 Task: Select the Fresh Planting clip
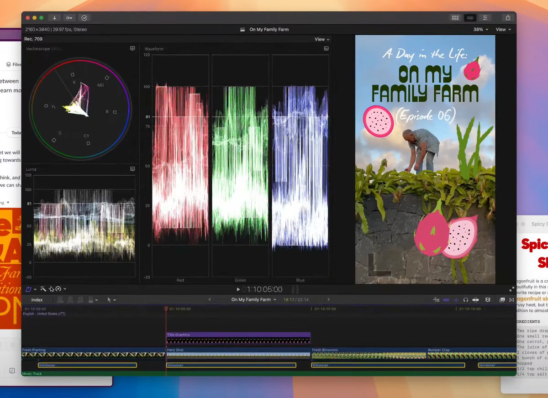pyautogui.click(x=93, y=353)
